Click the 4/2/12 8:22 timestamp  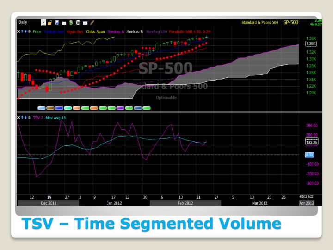click(306, 197)
